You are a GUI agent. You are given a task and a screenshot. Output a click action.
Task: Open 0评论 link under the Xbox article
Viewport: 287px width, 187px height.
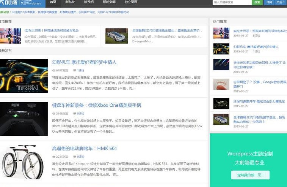[81, 114]
